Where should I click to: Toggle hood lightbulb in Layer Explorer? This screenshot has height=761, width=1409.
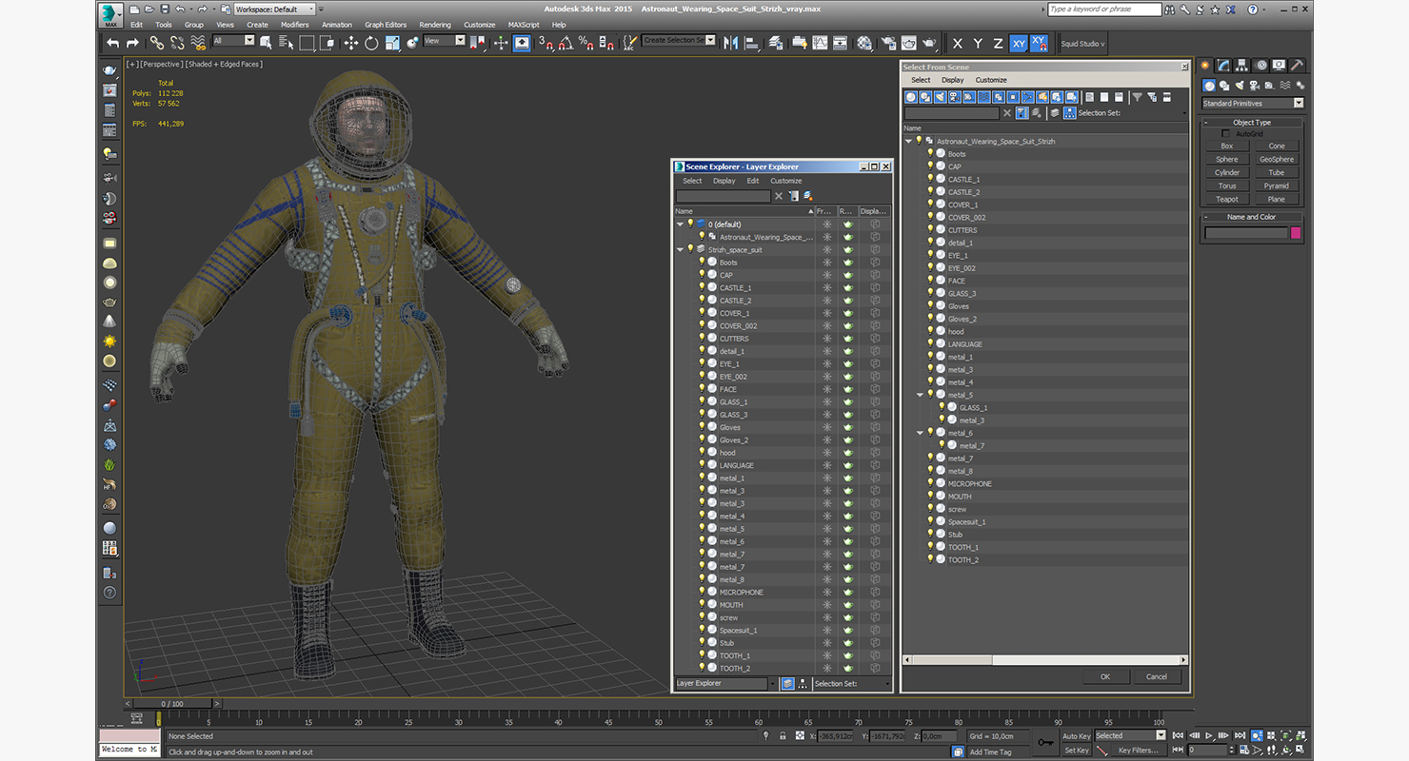pos(702,453)
